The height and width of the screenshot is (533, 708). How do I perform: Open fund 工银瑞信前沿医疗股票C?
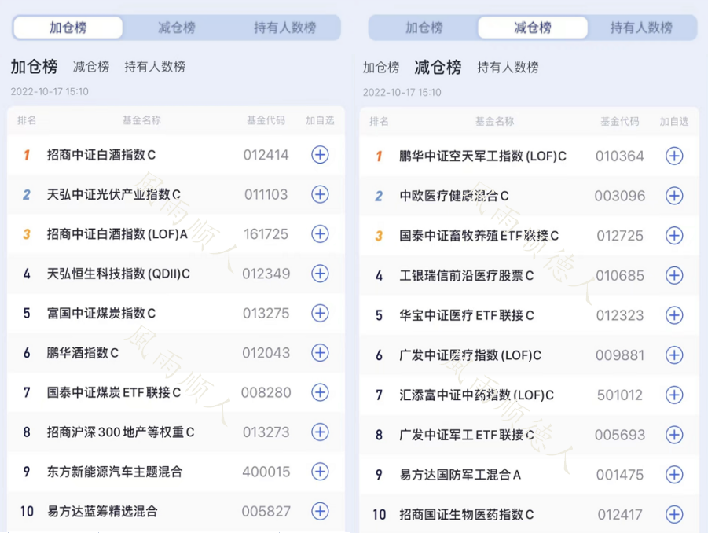click(467, 275)
